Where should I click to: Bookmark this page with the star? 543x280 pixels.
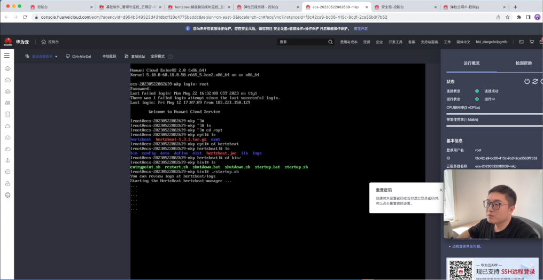click(x=507, y=17)
